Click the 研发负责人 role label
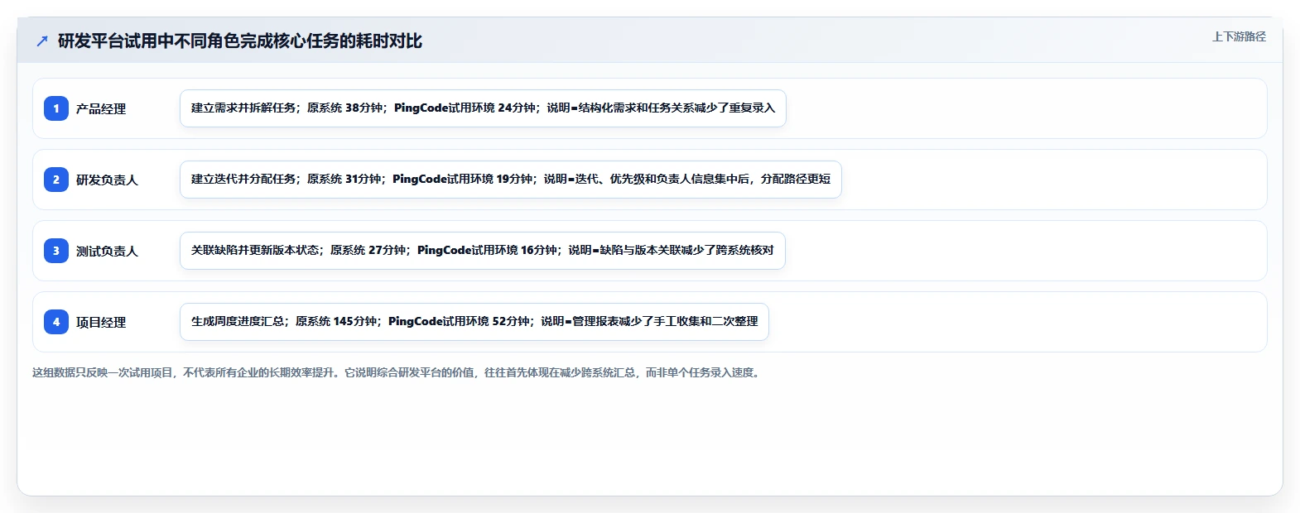The image size is (1300, 513). [107, 180]
